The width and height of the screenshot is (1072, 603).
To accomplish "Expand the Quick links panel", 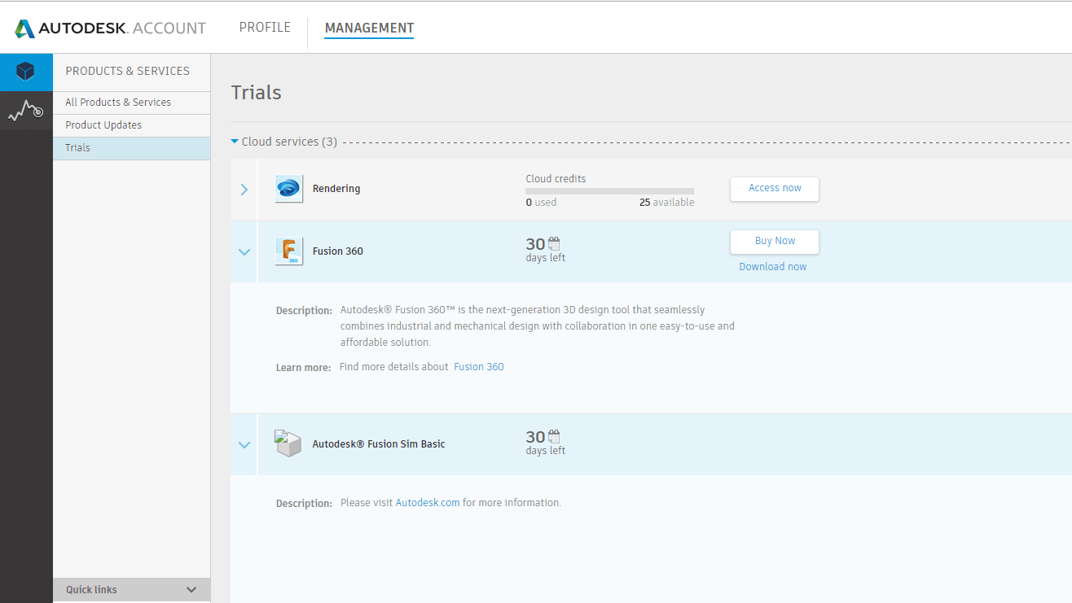I will 192,590.
